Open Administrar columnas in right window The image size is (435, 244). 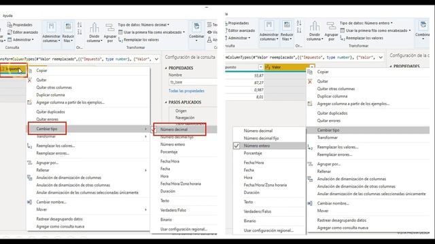(x=269, y=30)
